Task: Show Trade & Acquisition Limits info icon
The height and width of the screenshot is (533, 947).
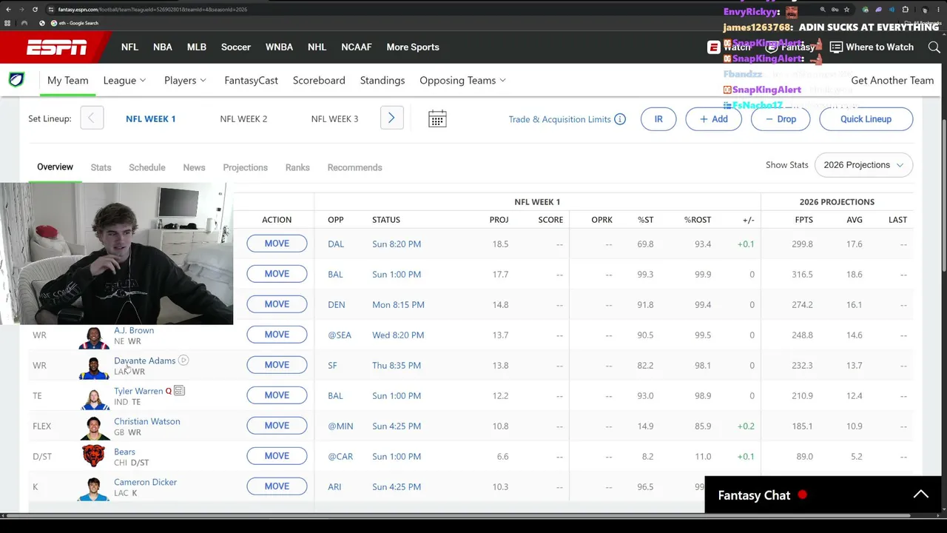Action: click(620, 119)
